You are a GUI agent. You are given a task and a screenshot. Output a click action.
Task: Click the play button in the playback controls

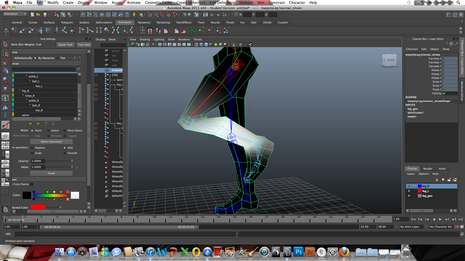[x=441, y=219]
